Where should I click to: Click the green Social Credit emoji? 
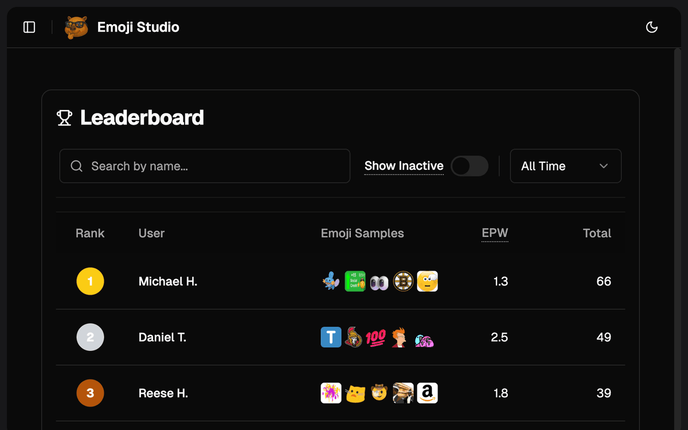click(355, 282)
